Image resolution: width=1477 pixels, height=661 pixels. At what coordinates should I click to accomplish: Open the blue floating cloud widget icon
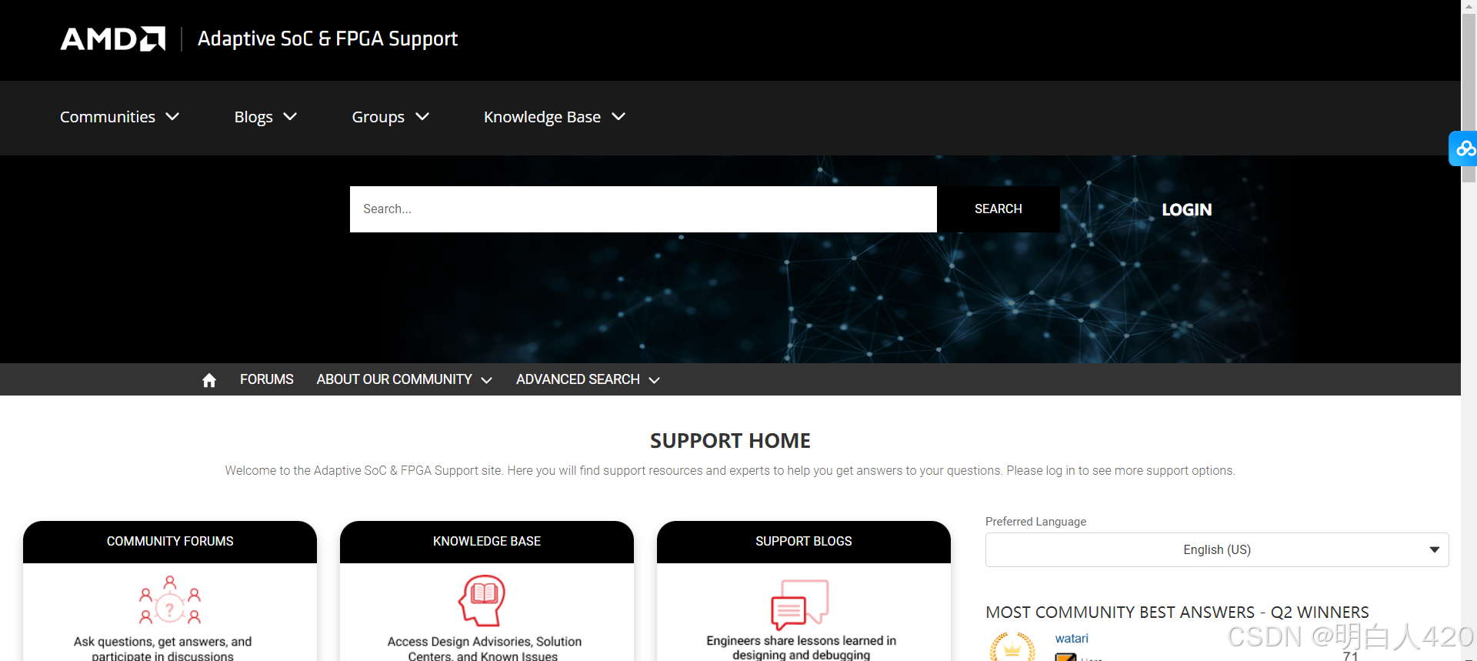(x=1464, y=149)
